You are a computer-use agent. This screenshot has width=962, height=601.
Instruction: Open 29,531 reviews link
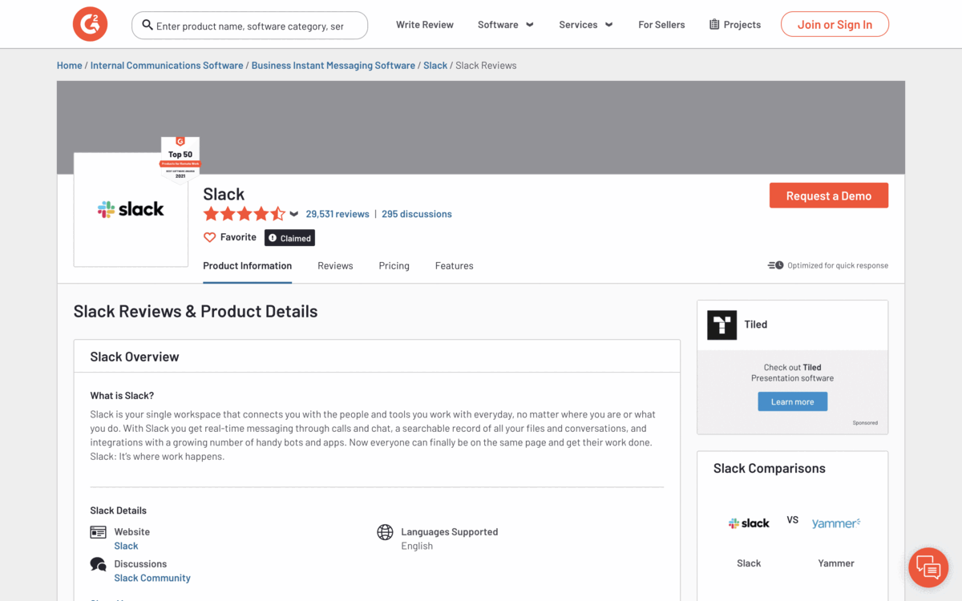pyautogui.click(x=338, y=214)
